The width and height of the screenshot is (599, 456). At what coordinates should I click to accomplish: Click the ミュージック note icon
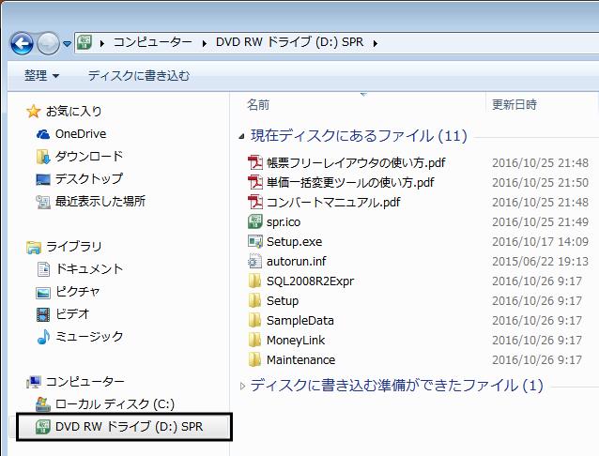pyautogui.click(x=43, y=337)
